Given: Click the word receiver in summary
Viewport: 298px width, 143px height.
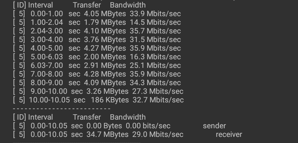Looking at the screenshot, I should coord(229,134).
